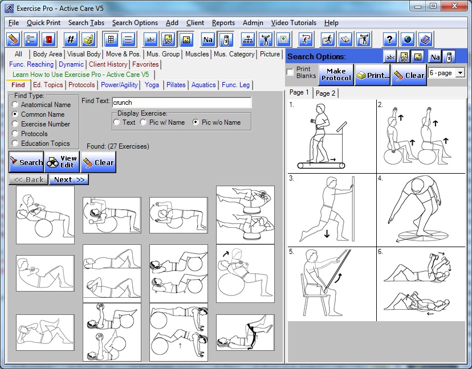Click the globe web icon
472x369 pixels.
(x=408, y=39)
